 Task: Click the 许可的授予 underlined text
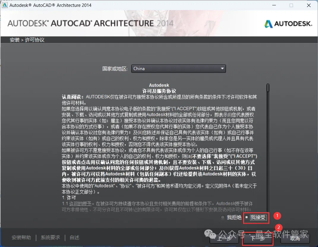(80, 204)
